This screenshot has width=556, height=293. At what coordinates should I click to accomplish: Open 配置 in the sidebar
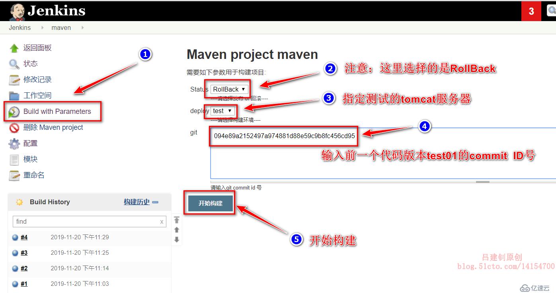[x=30, y=143]
